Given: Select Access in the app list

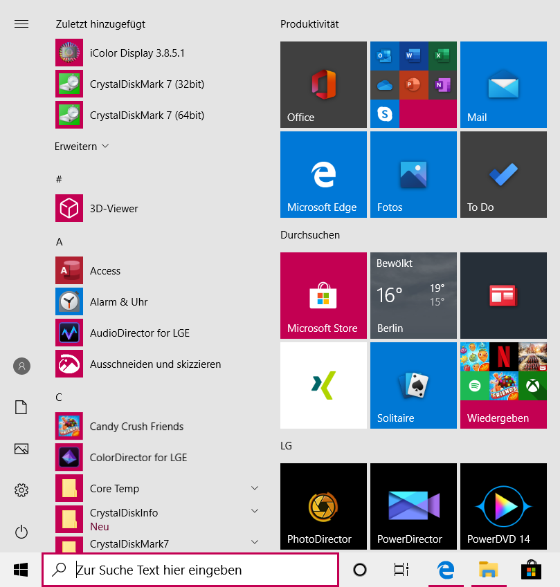Looking at the screenshot, I should pos(105,271).
